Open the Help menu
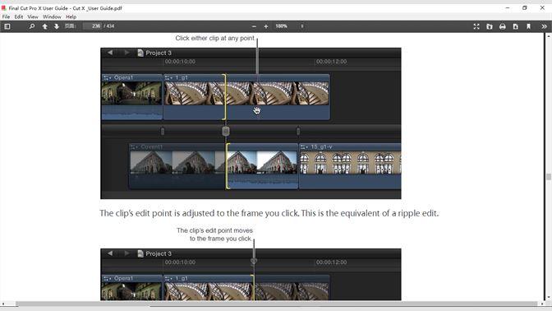 [x=71, y=16]
